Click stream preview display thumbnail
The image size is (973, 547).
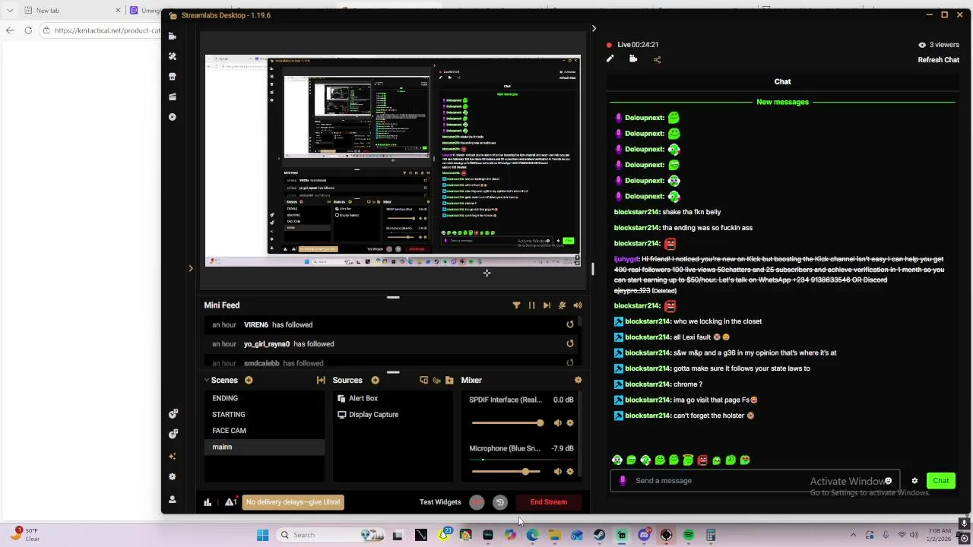(x=392, y=161)
